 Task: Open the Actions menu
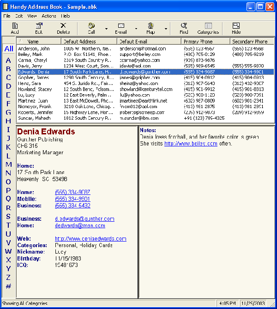pos(49,16)
